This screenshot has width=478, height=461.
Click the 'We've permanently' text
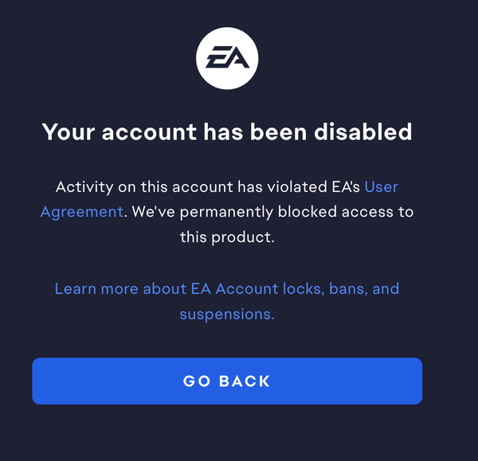click(202, 212)
